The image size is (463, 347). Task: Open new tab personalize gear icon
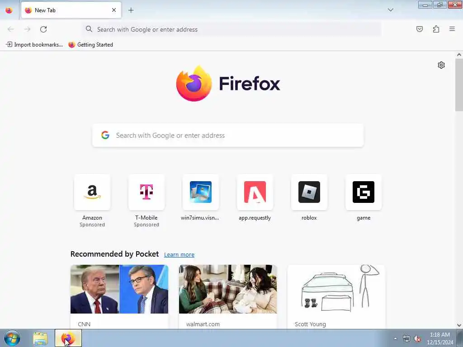(x=441, y=65)
